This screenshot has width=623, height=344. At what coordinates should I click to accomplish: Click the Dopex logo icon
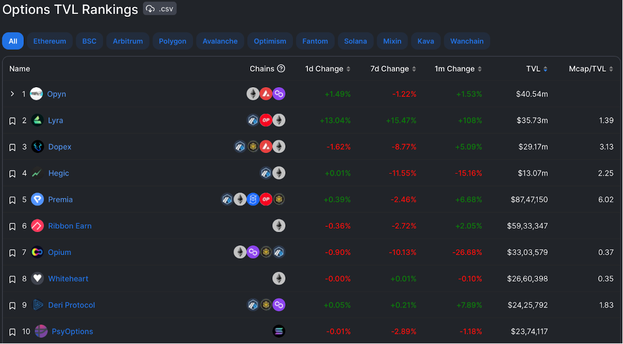(38, 147)
